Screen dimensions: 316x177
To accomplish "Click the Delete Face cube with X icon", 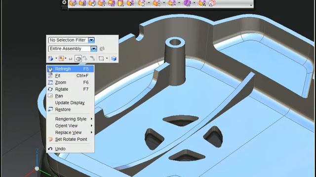I will [130, 3].
